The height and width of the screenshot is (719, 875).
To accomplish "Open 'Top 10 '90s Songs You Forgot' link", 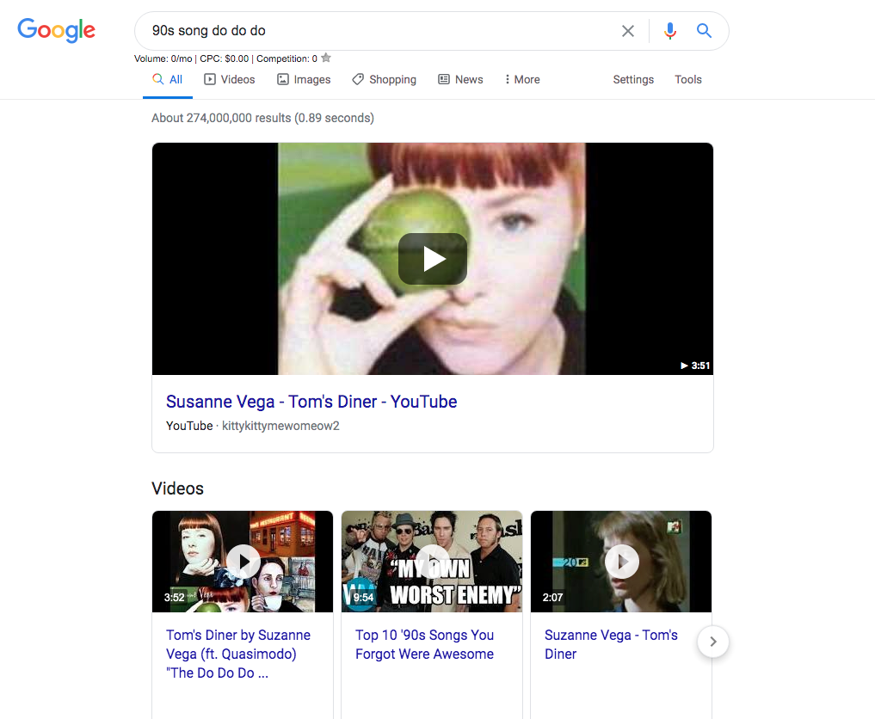I will coord(424,644).
